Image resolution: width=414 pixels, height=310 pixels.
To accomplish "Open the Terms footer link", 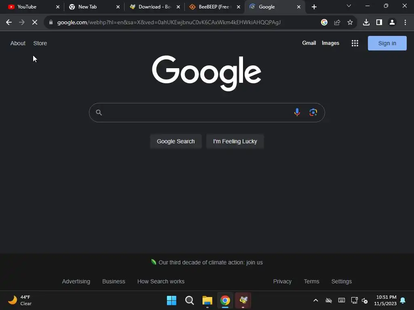I will tap(312, 281).
